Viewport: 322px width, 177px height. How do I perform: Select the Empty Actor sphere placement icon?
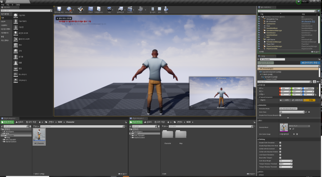15,15
